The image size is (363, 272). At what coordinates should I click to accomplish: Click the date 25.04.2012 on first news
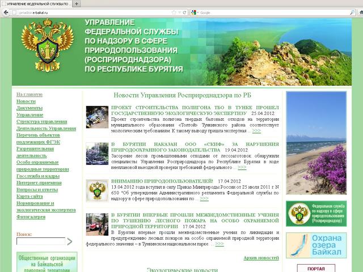[x=263, y=113]
